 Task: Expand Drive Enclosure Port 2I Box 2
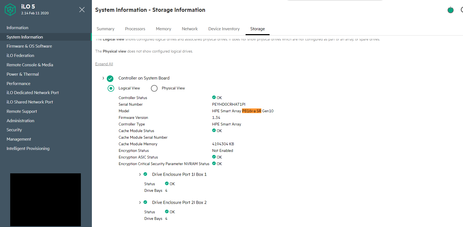coord(140,203)
